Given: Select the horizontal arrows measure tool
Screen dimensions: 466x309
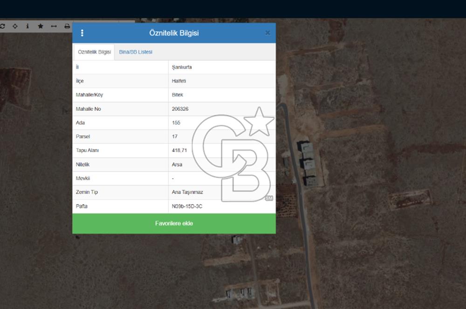Looking at the screenshot, I should tap(54, 26).
